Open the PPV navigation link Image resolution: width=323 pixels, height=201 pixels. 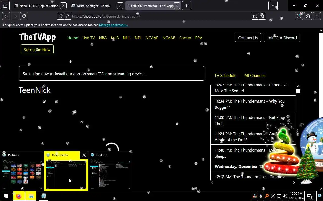[x=199, y=38]
